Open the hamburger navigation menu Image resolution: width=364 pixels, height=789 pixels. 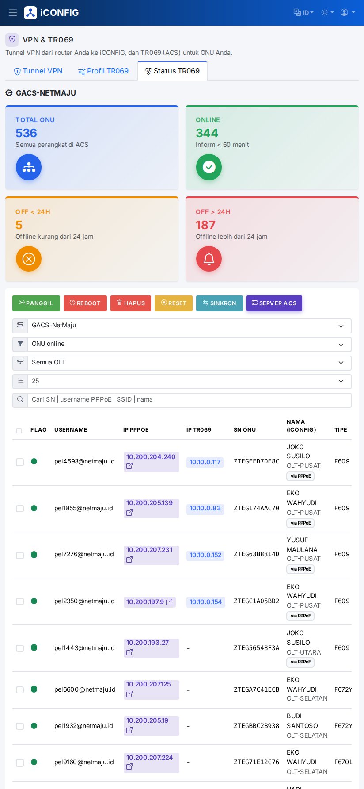point(13,13)
